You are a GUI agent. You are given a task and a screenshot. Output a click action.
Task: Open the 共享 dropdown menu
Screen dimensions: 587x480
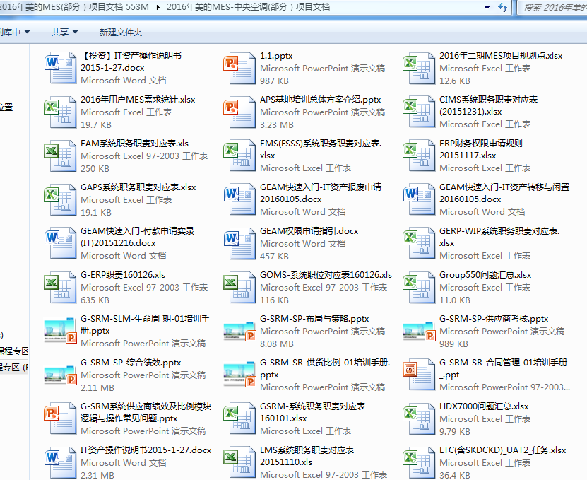coord(64,33)
